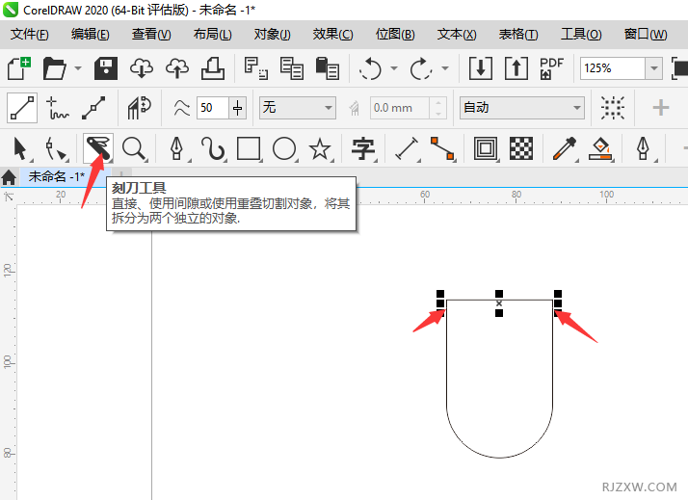The image size is (688, 500).
Task: Click the Home welcome screen icon
Action: (9, 177)
